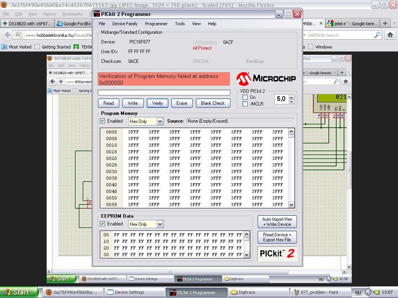Open Digitrace folder from taskbar

pos(258,292)
